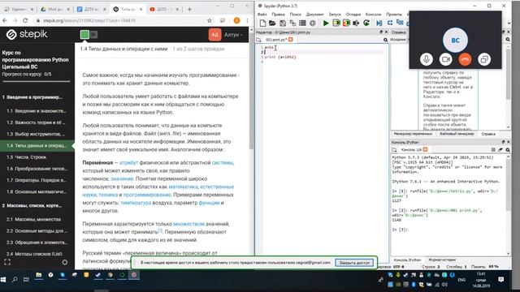
Task: Open the Отладка menu in Spyder
Action: point(353,15)
